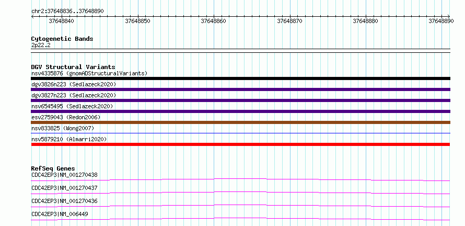This screenshot has height=226, width=465.
Task: Open CDC42EP3|NM_001270436 transcript label
Action: pyautogui.click(x=64, y=201)
